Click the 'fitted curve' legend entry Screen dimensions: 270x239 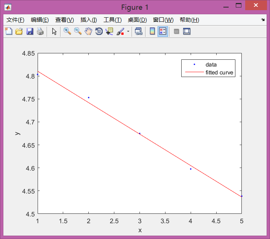click(x=219, y=73)
